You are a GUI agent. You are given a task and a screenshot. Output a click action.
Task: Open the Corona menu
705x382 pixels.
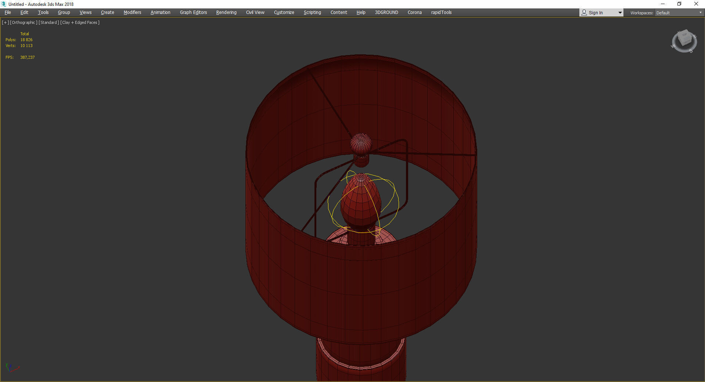pos(415,12)
